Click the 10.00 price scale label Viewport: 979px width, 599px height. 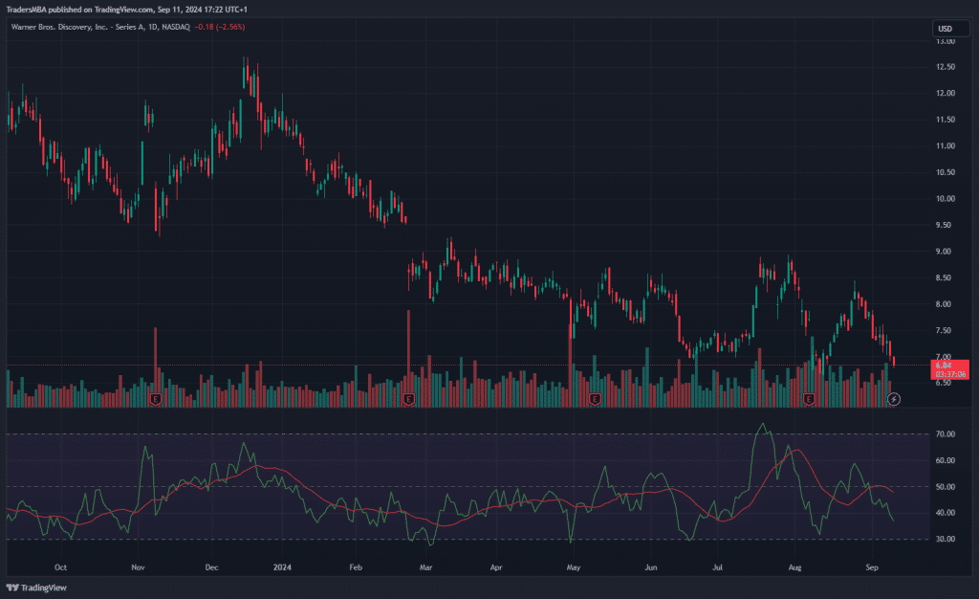[946, 199]
